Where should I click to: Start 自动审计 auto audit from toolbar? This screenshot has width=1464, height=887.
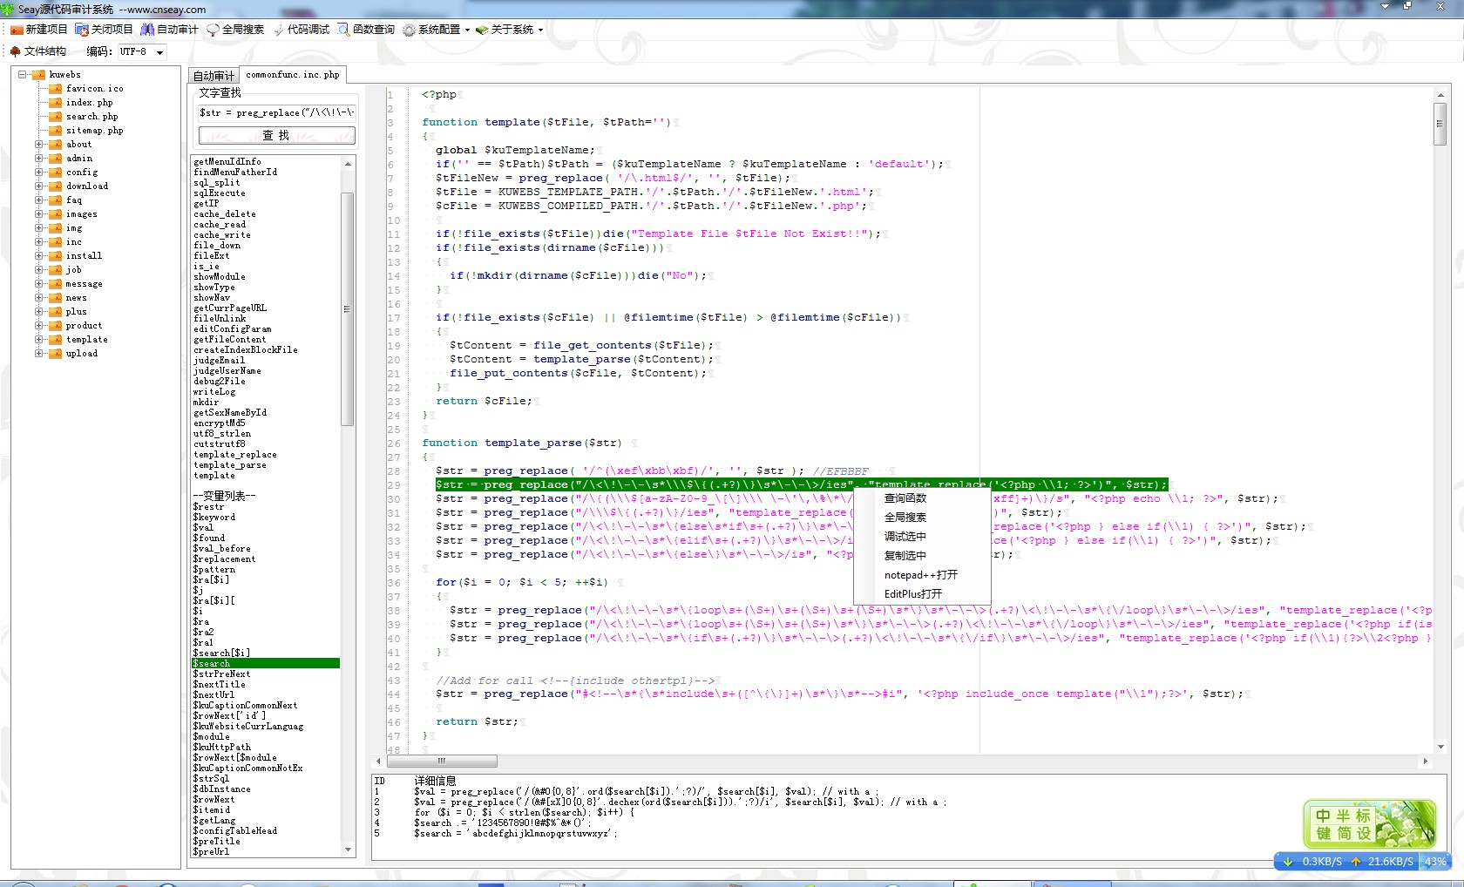click(148, 30)
